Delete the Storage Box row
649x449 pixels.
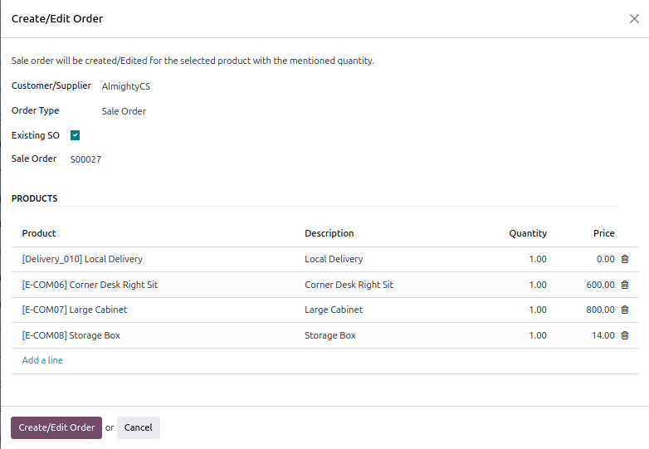coord(624,335)
